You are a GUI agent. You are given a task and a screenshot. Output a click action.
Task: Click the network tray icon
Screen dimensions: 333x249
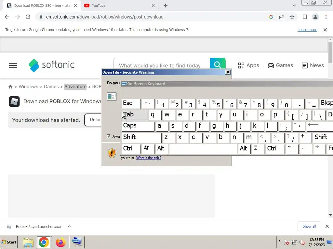294,242
